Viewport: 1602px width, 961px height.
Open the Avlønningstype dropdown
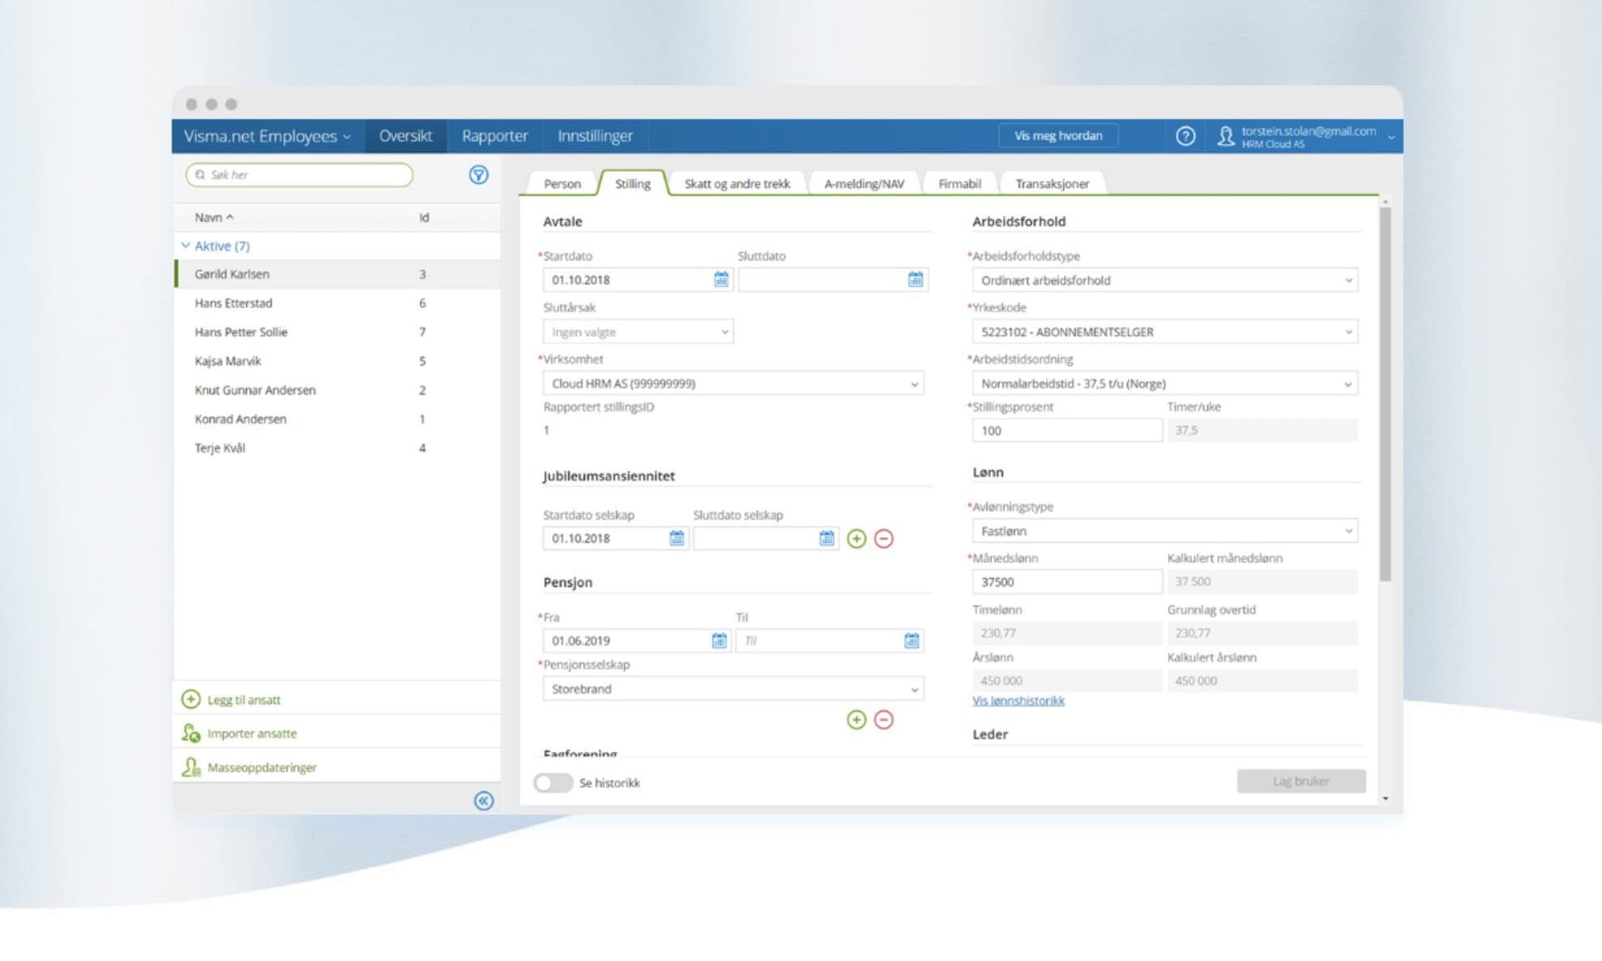click(1165, 531)
